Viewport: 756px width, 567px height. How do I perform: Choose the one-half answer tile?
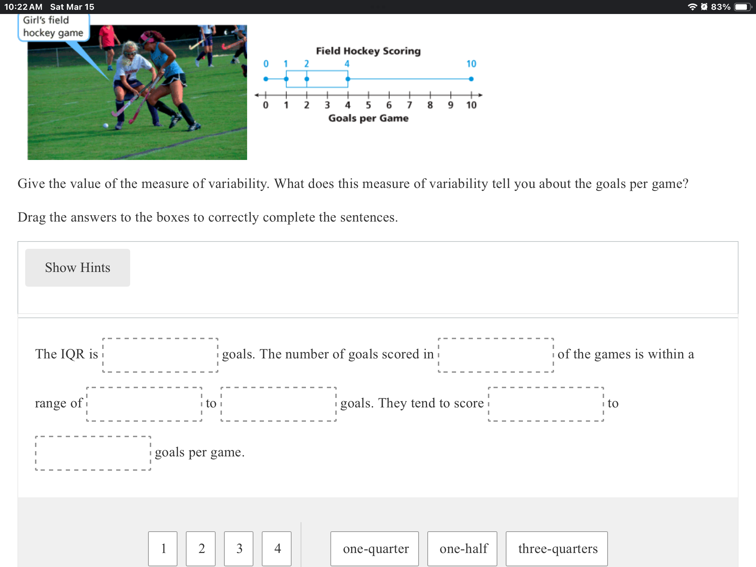pyautogui.click(x=462, y=548)
